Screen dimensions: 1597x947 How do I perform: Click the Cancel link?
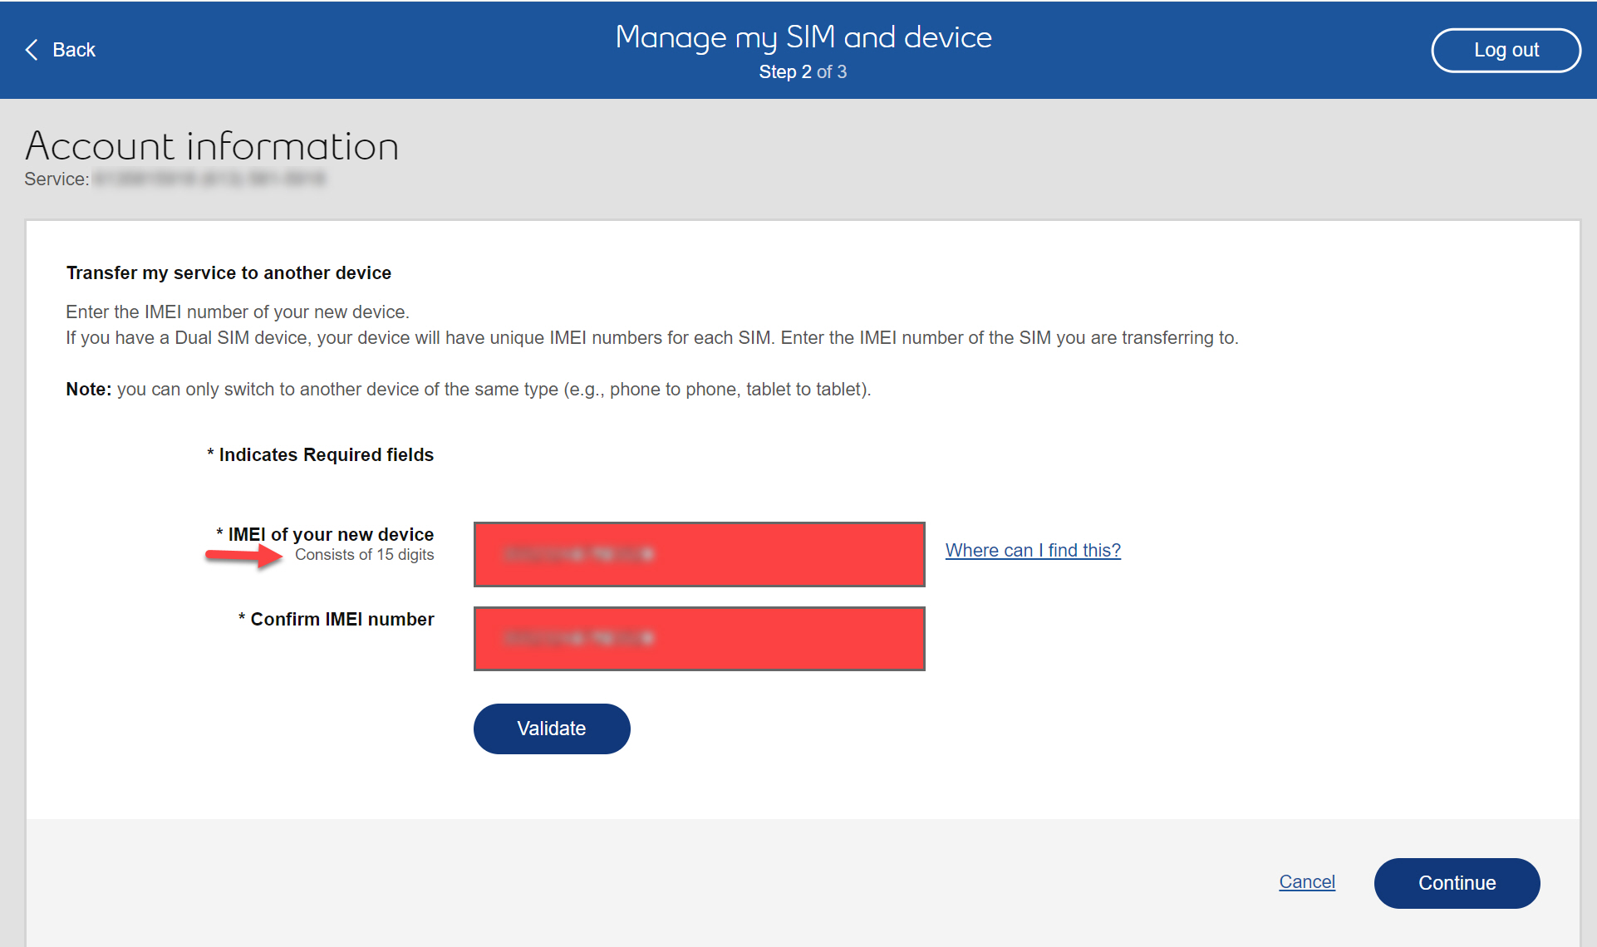(1306, 881)
